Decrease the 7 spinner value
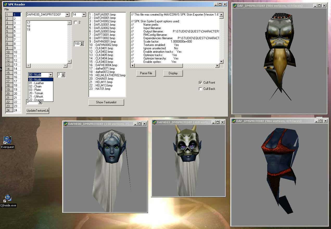The height and width of the screenshot is (229, 331). (63, 76)
